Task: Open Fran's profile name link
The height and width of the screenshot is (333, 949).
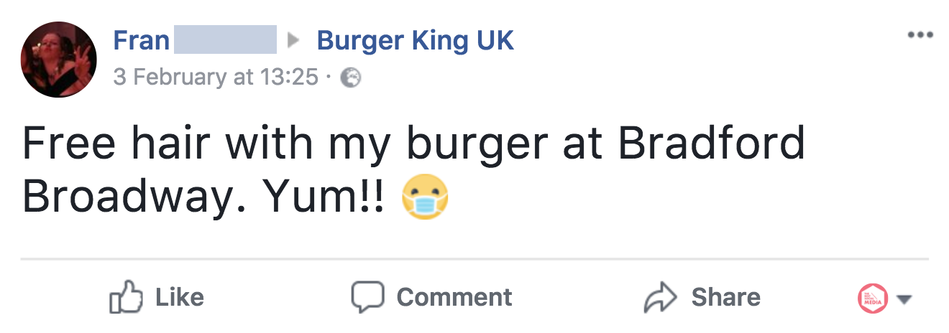Action: (141, 40)
